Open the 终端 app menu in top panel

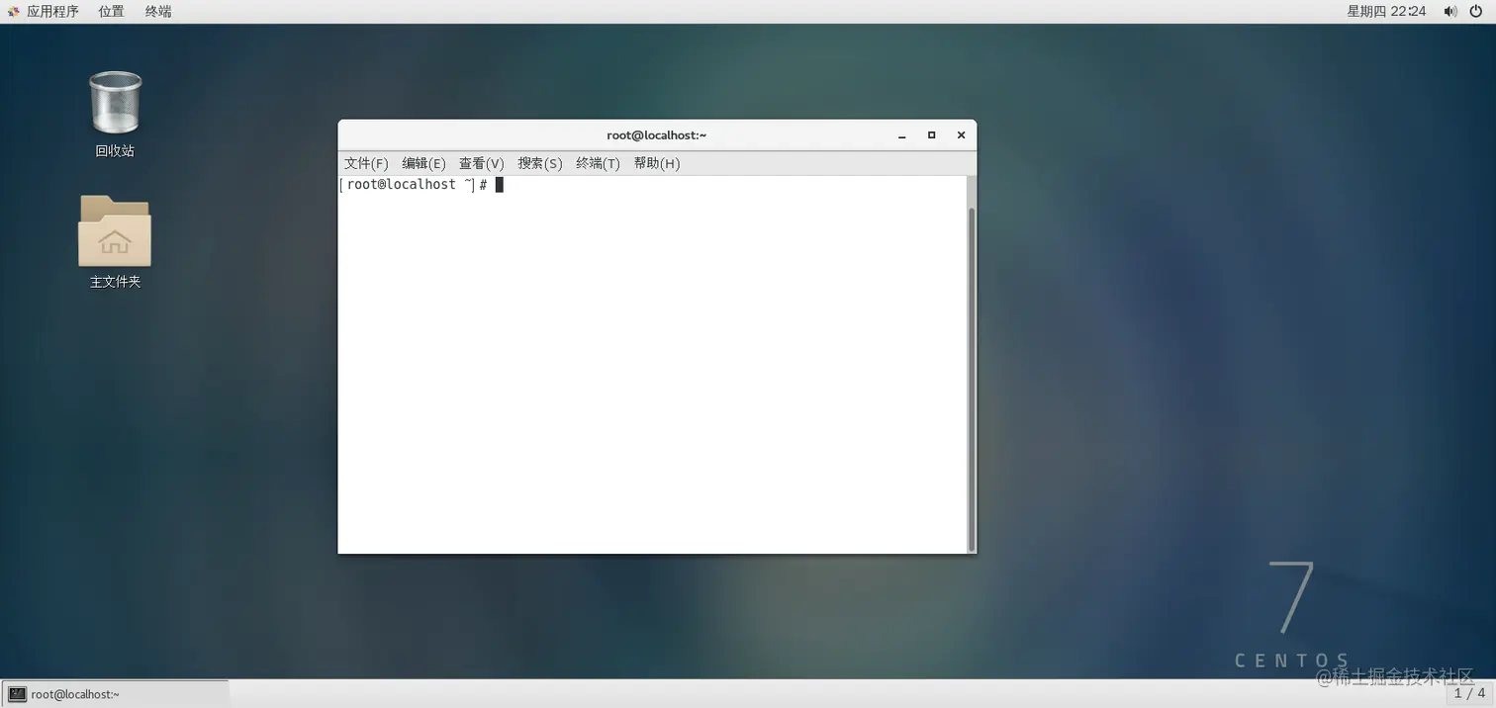coord(158,11)
